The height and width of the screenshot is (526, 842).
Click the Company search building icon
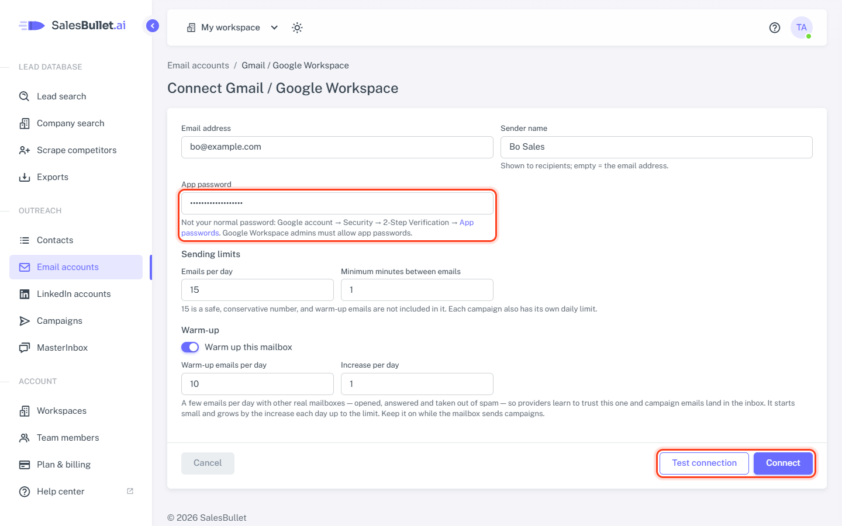25,123
